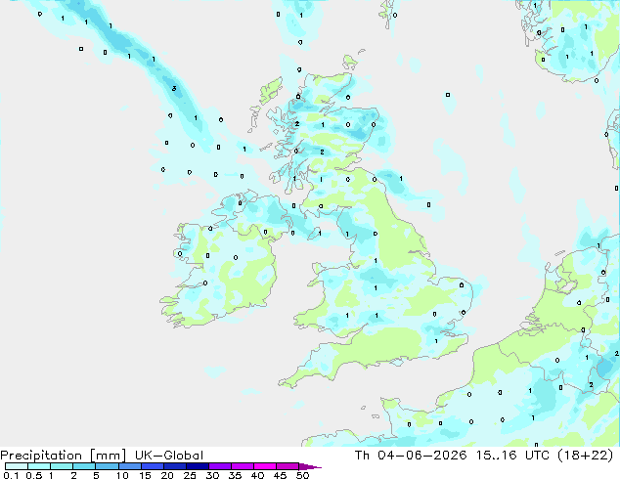The height and width of the screenshot is (479, 620).
Task: Click the 'Precipitation' title text
Action: click(41, 456)
